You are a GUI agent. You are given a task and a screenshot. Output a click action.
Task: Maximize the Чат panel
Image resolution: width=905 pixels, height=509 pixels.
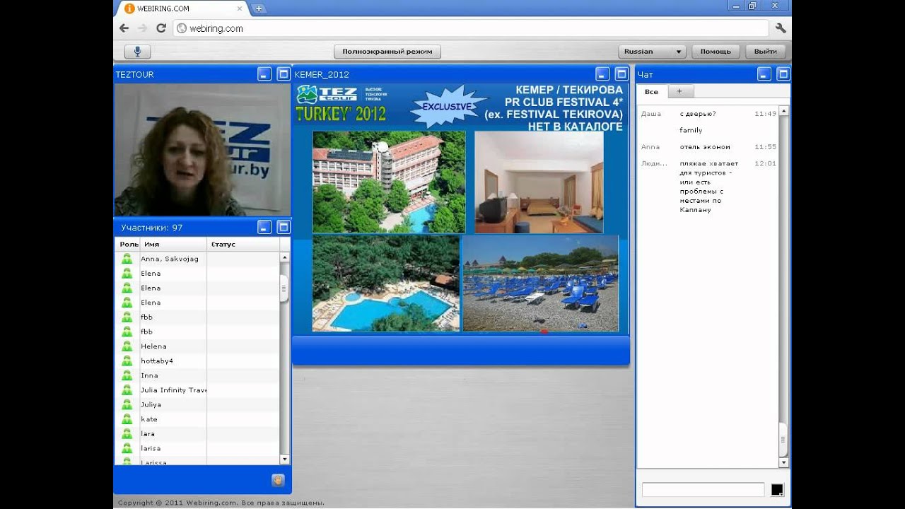click(x=783, y=74)
